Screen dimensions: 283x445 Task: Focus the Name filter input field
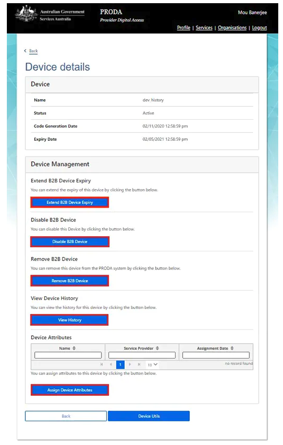[x=68, y=355]
